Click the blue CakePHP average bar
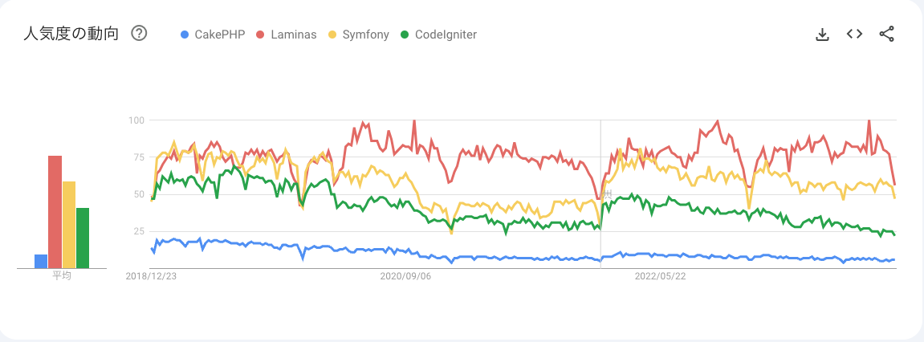Image resolution: width=924 pixels, height=342 pixels. tap(41, 261)
